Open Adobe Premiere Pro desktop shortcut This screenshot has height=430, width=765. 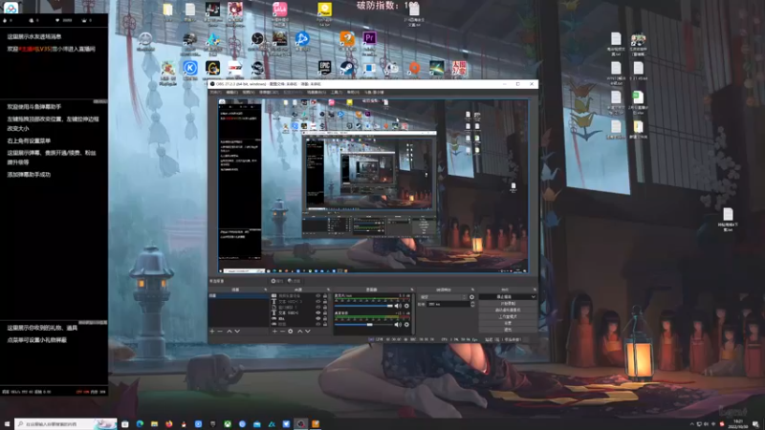tap(369, 38)
